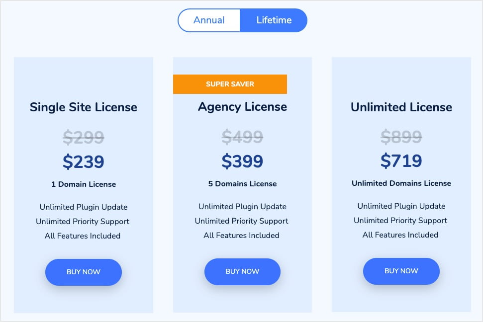Click the 5 Domains License label
This screenshot has height=322, width=483.
pos(242,183)
